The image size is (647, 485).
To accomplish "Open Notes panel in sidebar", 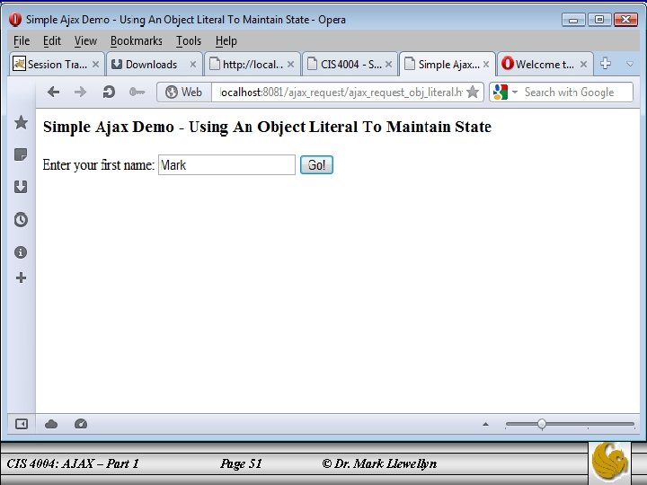I will tap(21, 154).
